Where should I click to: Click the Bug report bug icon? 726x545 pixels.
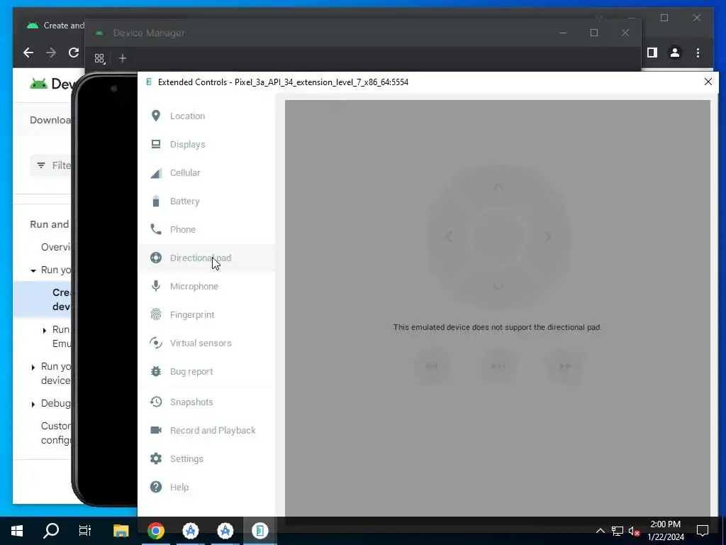tap(156, 371)
